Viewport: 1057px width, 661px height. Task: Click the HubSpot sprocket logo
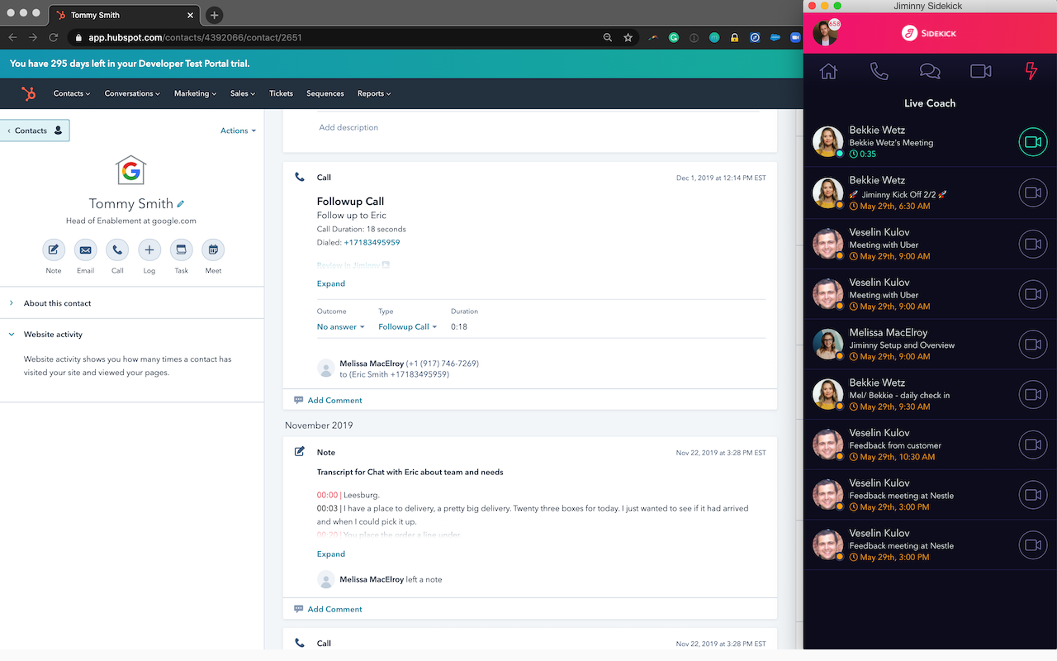(x=29, y=93)
